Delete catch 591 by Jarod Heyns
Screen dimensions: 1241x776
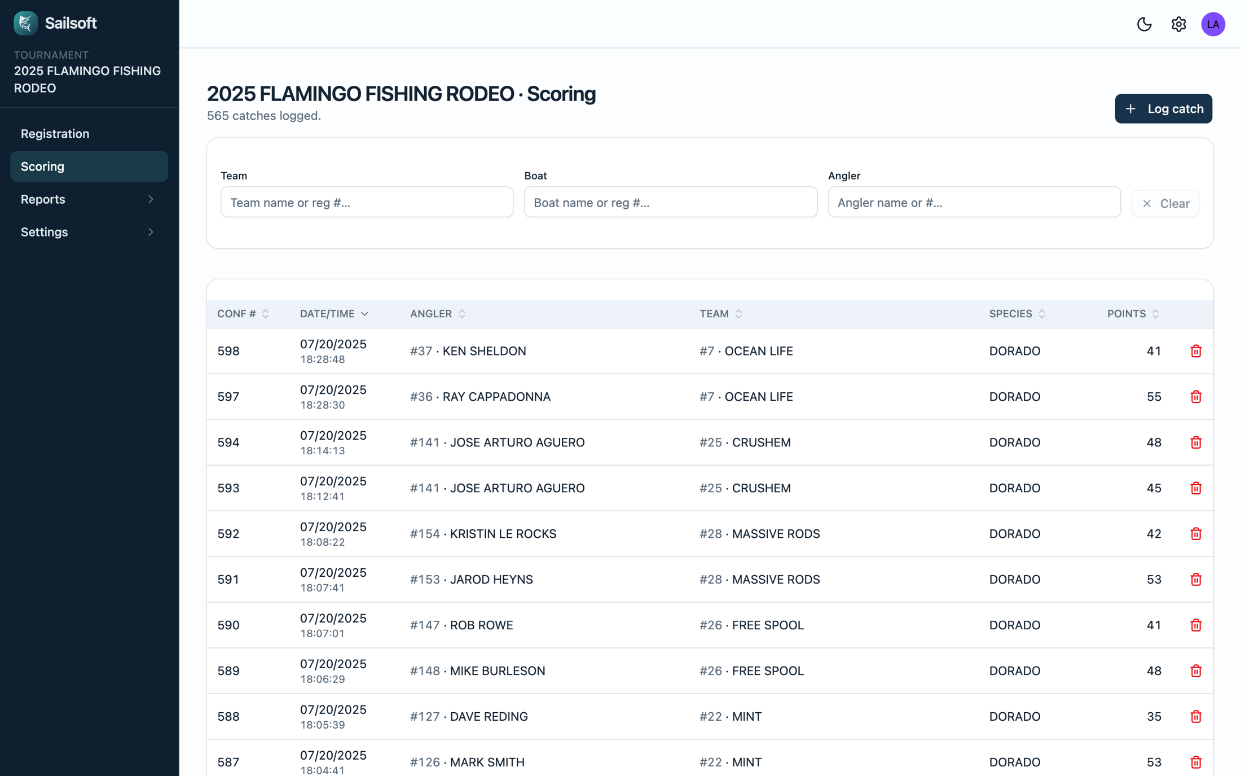1196,580
